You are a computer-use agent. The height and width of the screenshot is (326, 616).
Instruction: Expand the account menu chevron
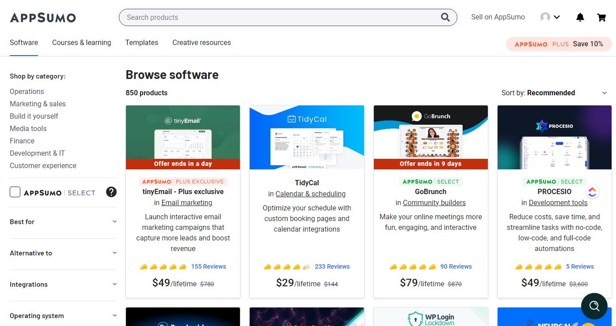coord(557,17)
